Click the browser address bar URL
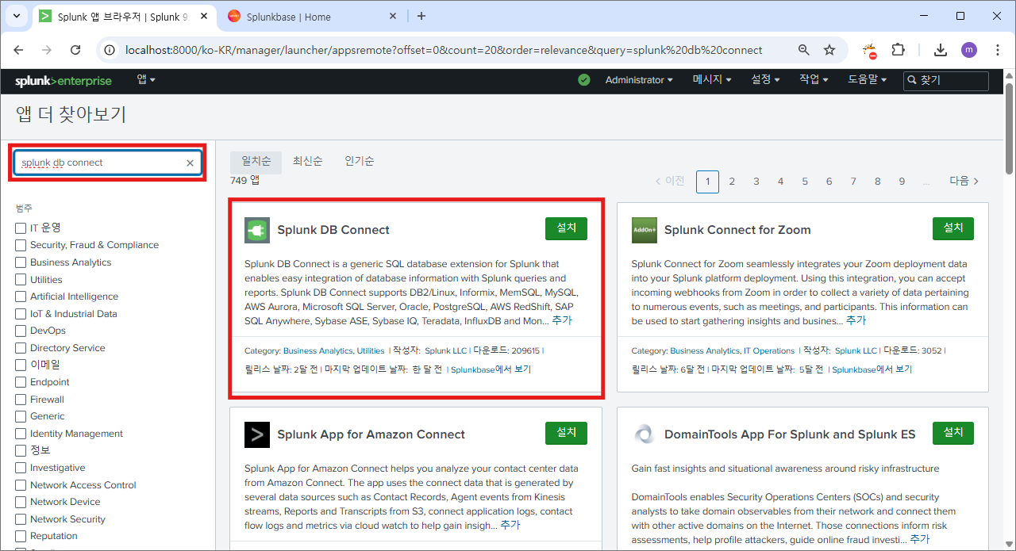Image resolution: width=1016 pixels, height=551 pixels. coord(444,50)
